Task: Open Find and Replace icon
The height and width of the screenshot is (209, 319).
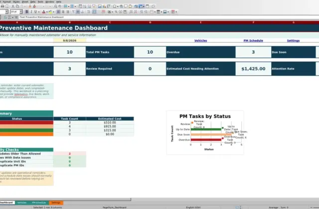Action: 55,6
